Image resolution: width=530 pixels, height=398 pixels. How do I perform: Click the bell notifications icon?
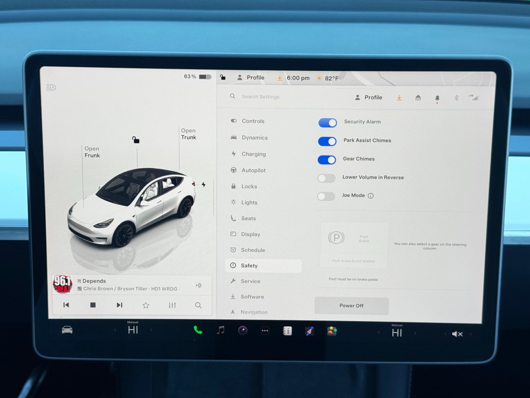point(437,98)
